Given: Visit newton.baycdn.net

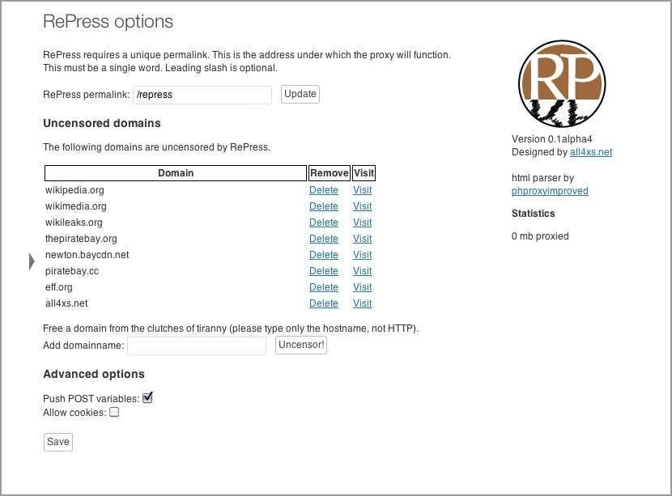Looking at the screenshot, I should pos(362,255).
